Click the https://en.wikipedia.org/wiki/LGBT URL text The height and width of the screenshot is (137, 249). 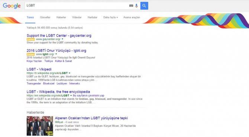click(x=48, y=96)
